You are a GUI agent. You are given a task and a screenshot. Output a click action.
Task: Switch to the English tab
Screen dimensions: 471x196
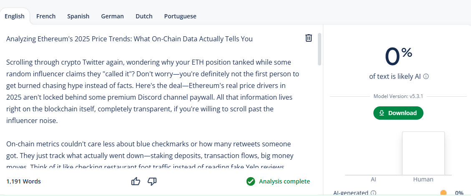[x=15, y=16]
